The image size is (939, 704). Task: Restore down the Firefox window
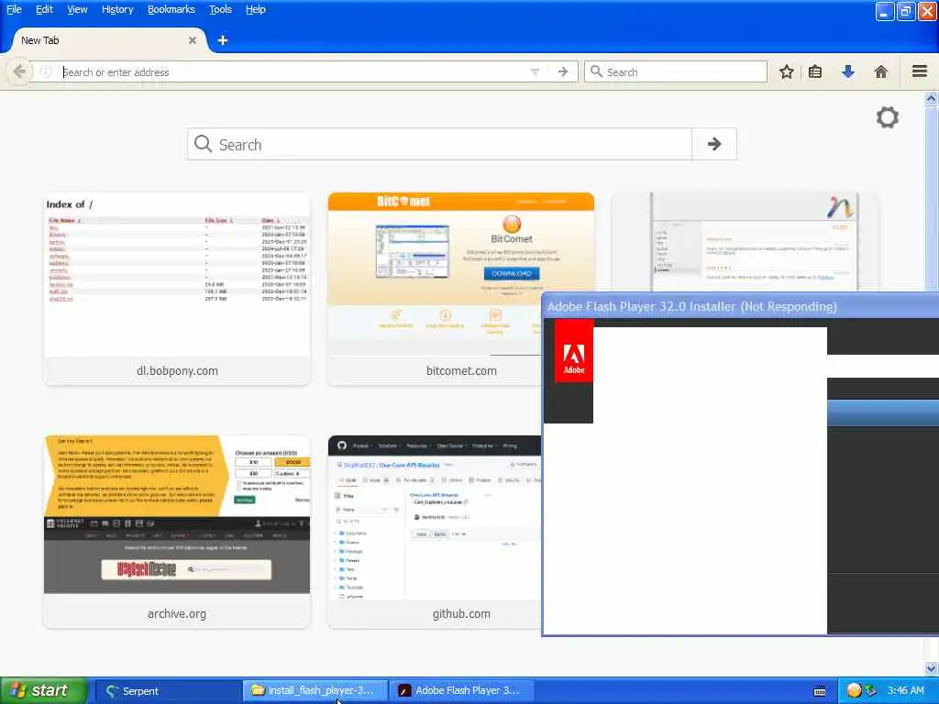click(906, 11)
